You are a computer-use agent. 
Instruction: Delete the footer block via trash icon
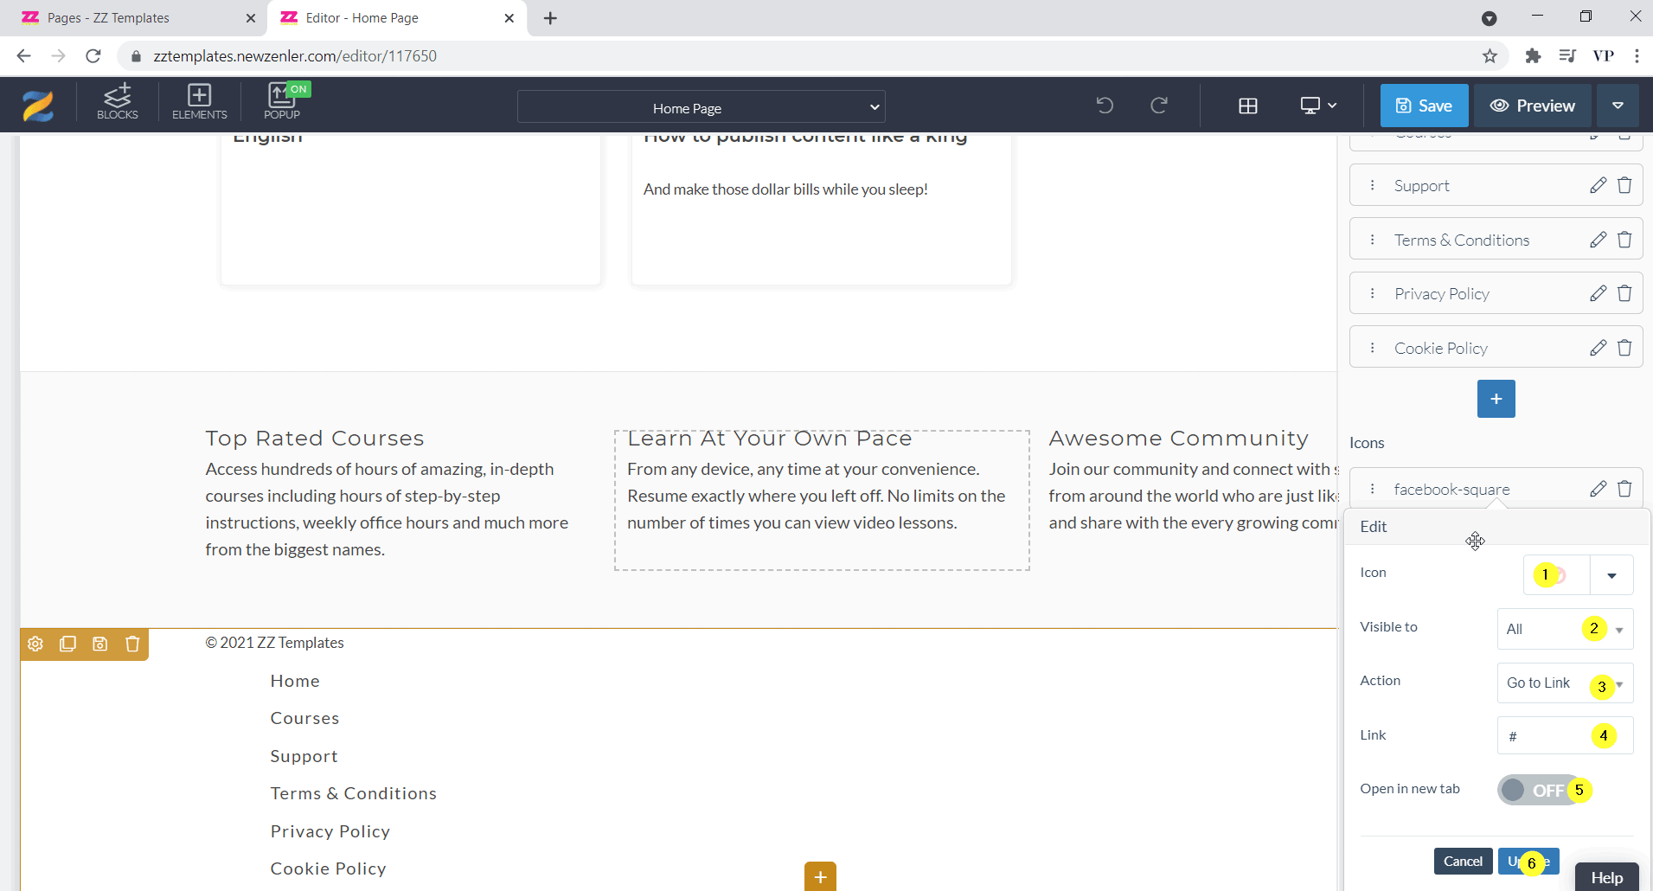(x=132, y=644)
